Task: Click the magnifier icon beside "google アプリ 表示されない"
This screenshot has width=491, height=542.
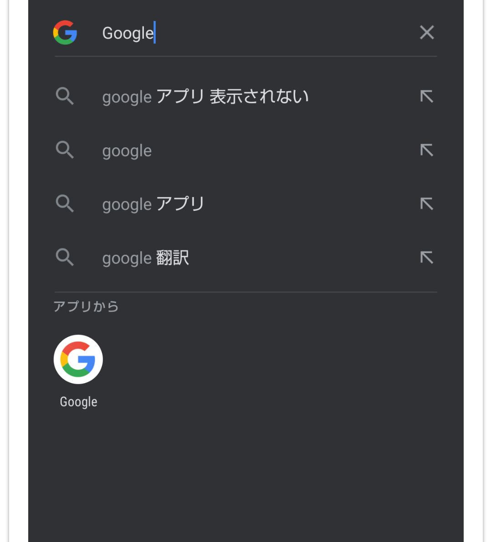Action: coord(65,96)
